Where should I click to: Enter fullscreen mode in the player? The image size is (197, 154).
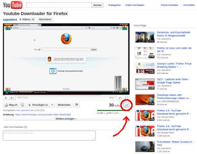[127, 98]
